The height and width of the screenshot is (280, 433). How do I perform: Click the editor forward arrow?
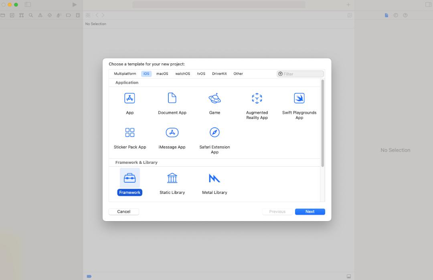point(103,15)
